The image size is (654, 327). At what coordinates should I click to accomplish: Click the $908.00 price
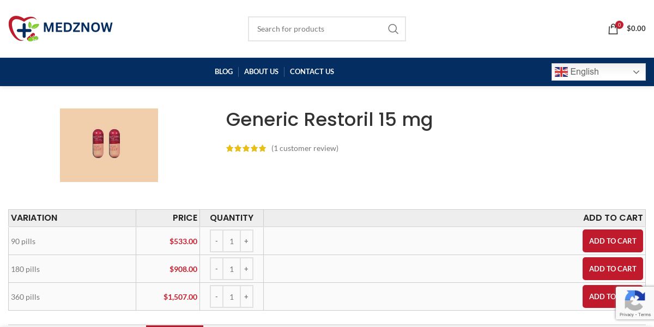pos(183,269)
